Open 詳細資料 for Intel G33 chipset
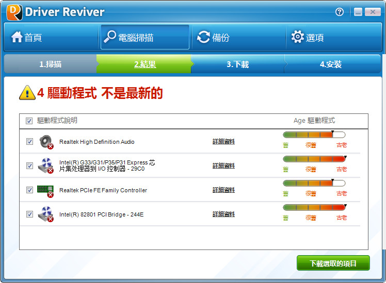 [223, 165]
